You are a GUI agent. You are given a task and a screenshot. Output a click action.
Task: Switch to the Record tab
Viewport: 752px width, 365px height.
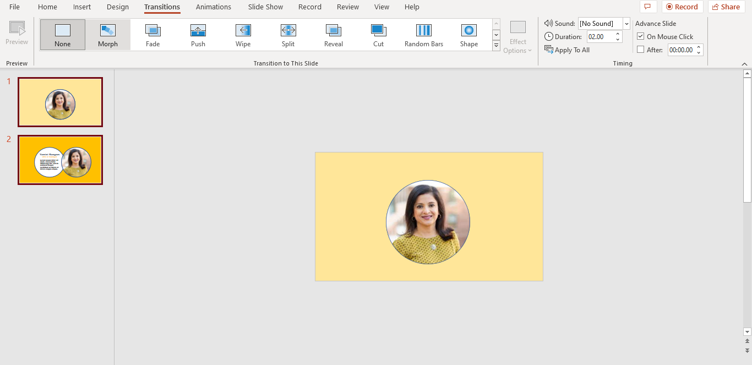tap(310, 7)
